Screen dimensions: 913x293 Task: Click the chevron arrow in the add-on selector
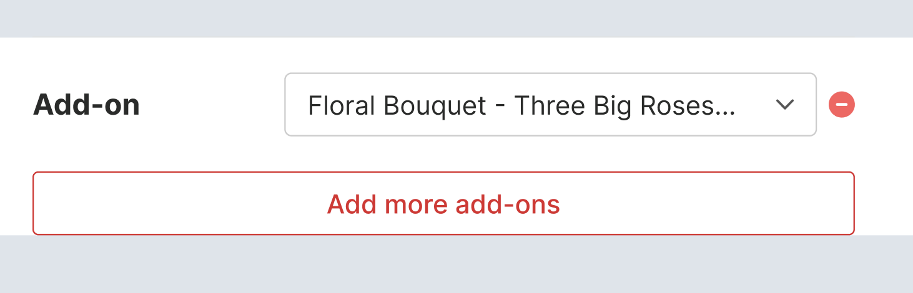tap(784, 105)
